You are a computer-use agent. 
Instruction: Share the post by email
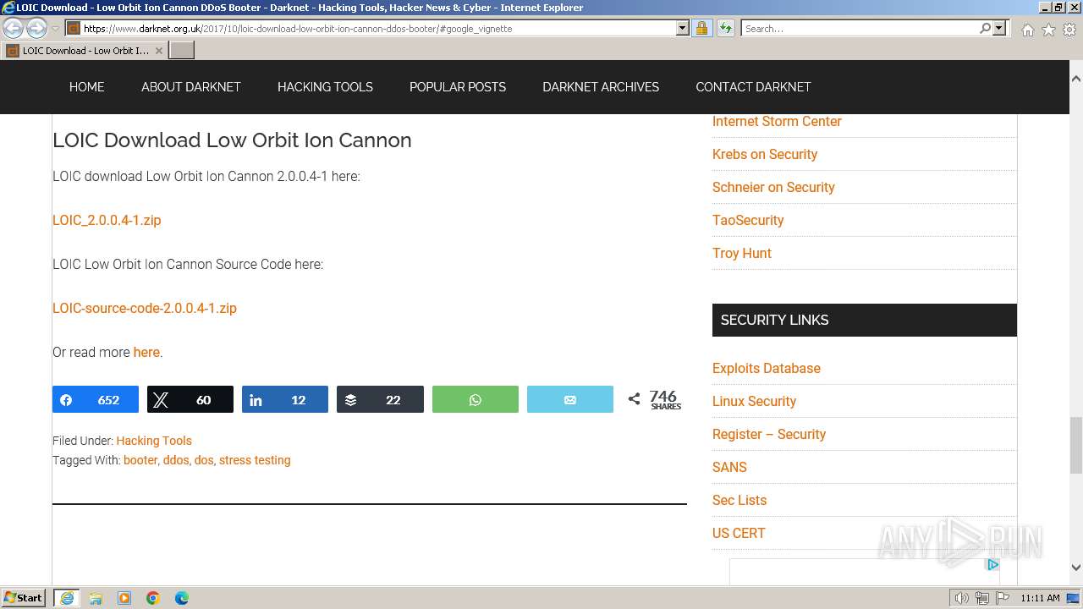pos(570,399)
